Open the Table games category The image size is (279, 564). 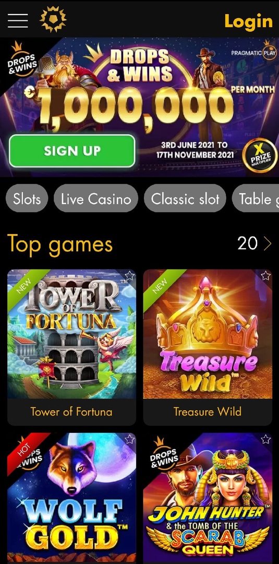(x=256, y=198)
